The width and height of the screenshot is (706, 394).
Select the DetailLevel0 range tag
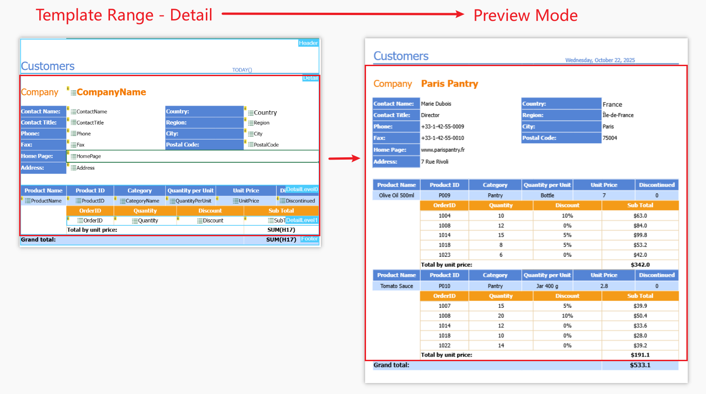(x=302, y=189)
